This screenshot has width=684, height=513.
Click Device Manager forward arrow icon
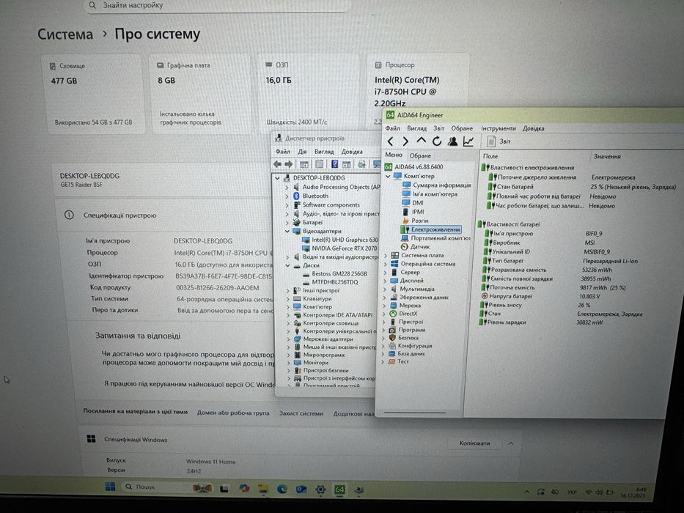289,164
